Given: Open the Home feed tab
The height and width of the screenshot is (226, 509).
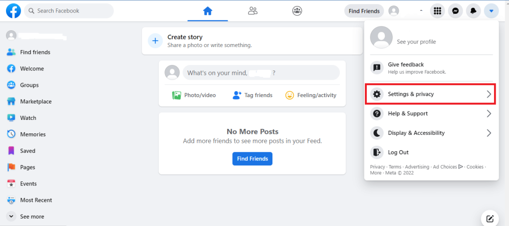Looking at the screenshot, I should click(x=207, y=11).
